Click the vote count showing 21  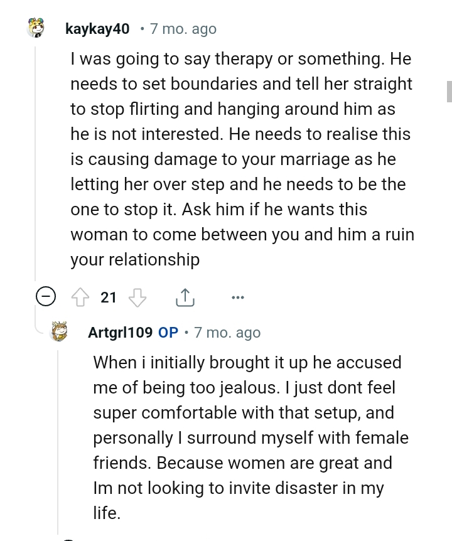(108, 297)
